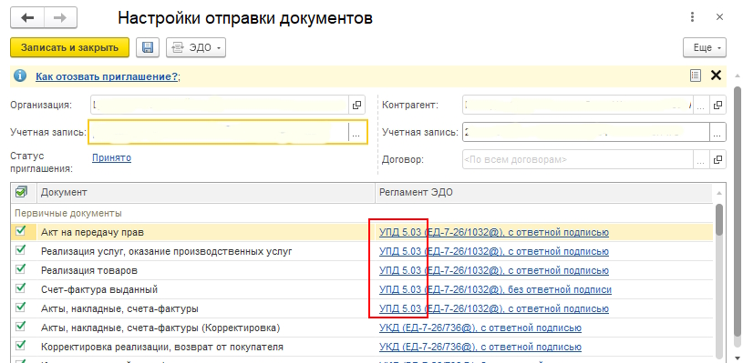Screen dimensions: 743x363
Task: Select the Реализация товаров row text
Action: click(89, 270)
